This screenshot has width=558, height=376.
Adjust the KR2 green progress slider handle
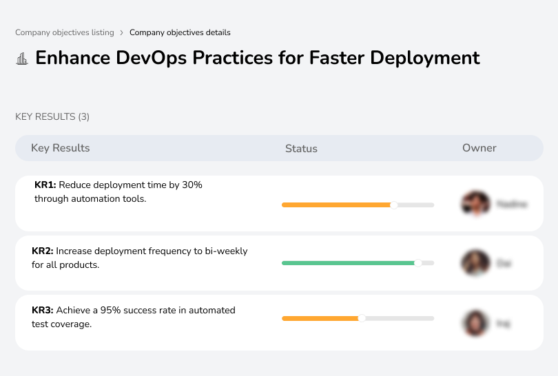418,263
